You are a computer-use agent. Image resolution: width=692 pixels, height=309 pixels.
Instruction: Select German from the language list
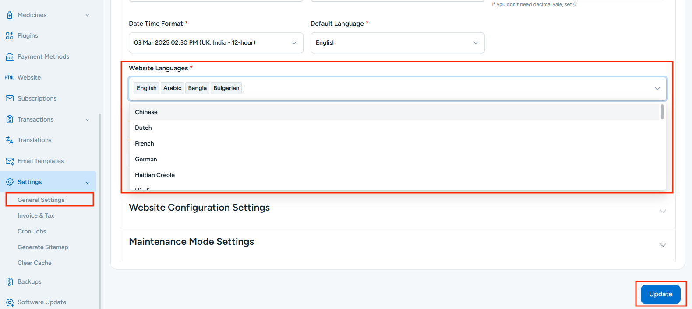pos(146,160)
